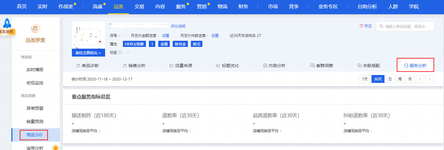Select 商品360 in the sidebar
444x150 pixels.
click(34, 135)
